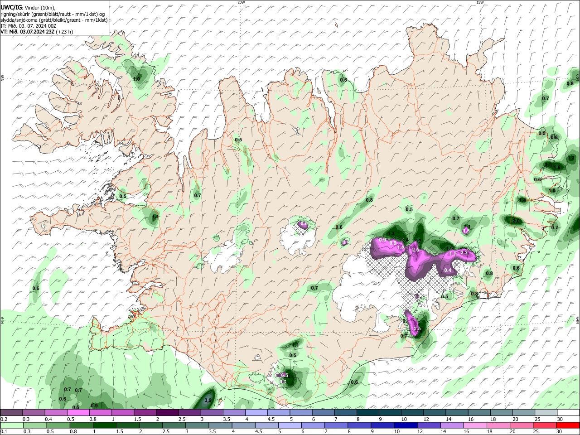Viewport: 580px width, 435px height.
Task: Select the light blue 4–4.5 snow scale swatch
Action: [256, 412]
